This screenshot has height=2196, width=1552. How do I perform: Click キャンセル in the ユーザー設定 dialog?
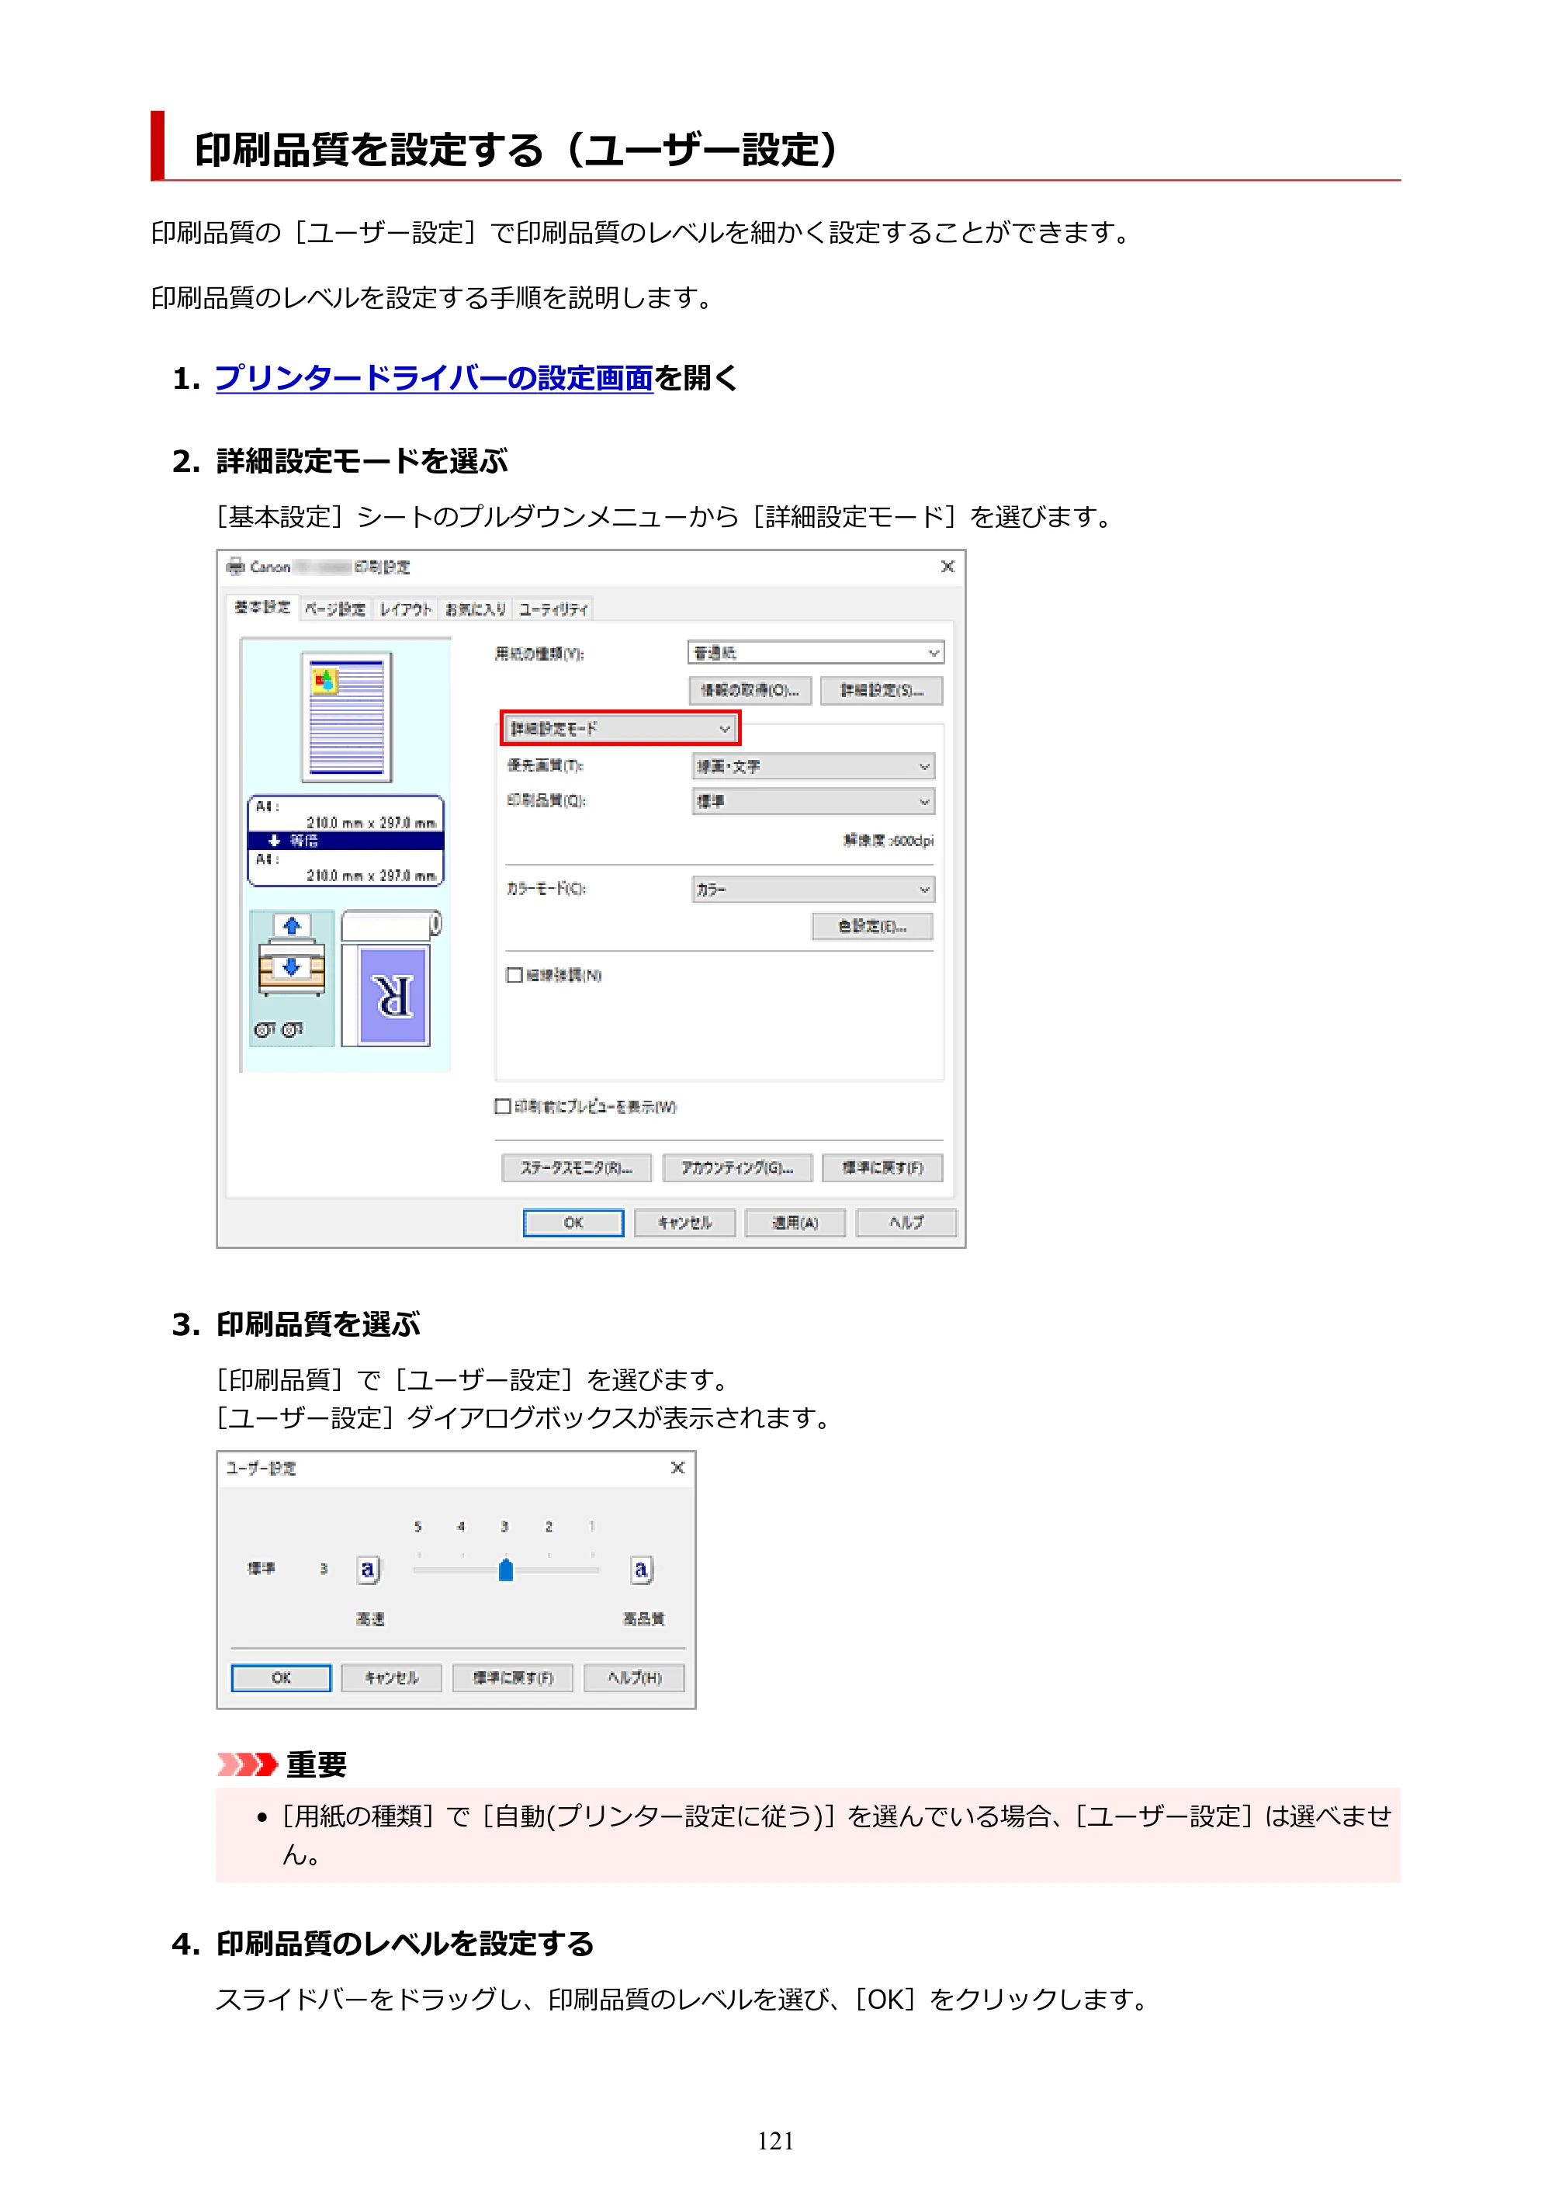pos(392,1677)
